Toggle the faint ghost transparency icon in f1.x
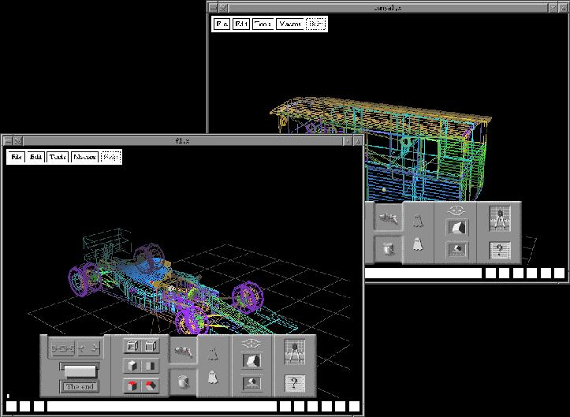Screen dimensions: 570x417 [x=211, y=355]
